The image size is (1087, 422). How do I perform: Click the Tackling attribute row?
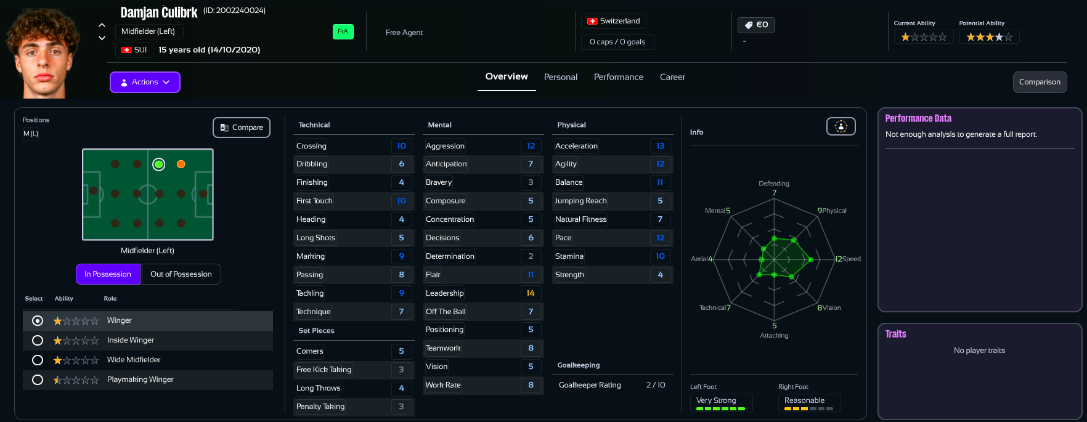click(353, 293)
